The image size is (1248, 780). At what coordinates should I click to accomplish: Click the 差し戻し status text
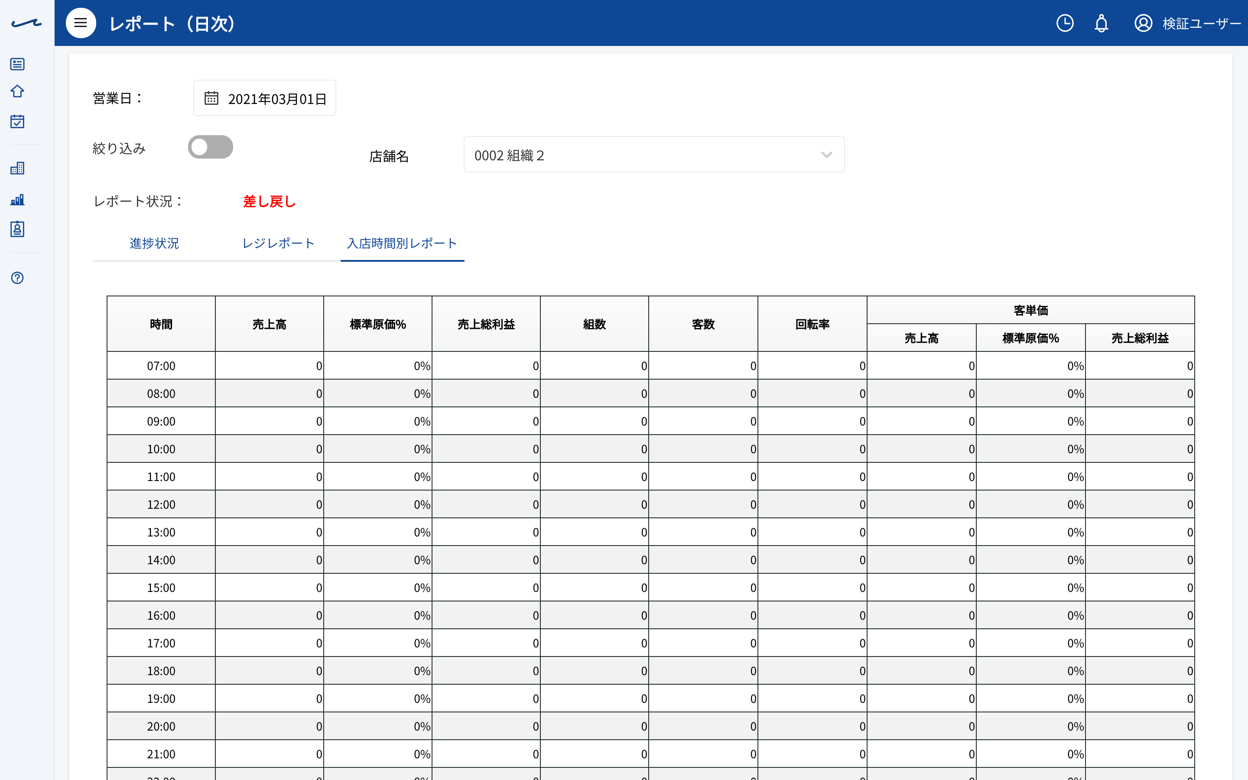point(269,201)
